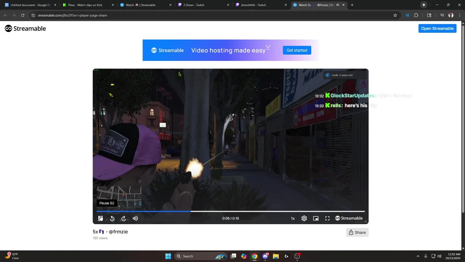Bookmark this page with the star
Image resolution: width=465 pixels, height=262 pixels.
point(395,15)
